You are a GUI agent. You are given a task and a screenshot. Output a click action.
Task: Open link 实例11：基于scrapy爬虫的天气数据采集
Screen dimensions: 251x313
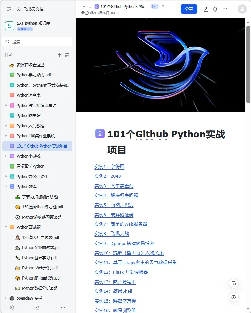tap(135, 262)
